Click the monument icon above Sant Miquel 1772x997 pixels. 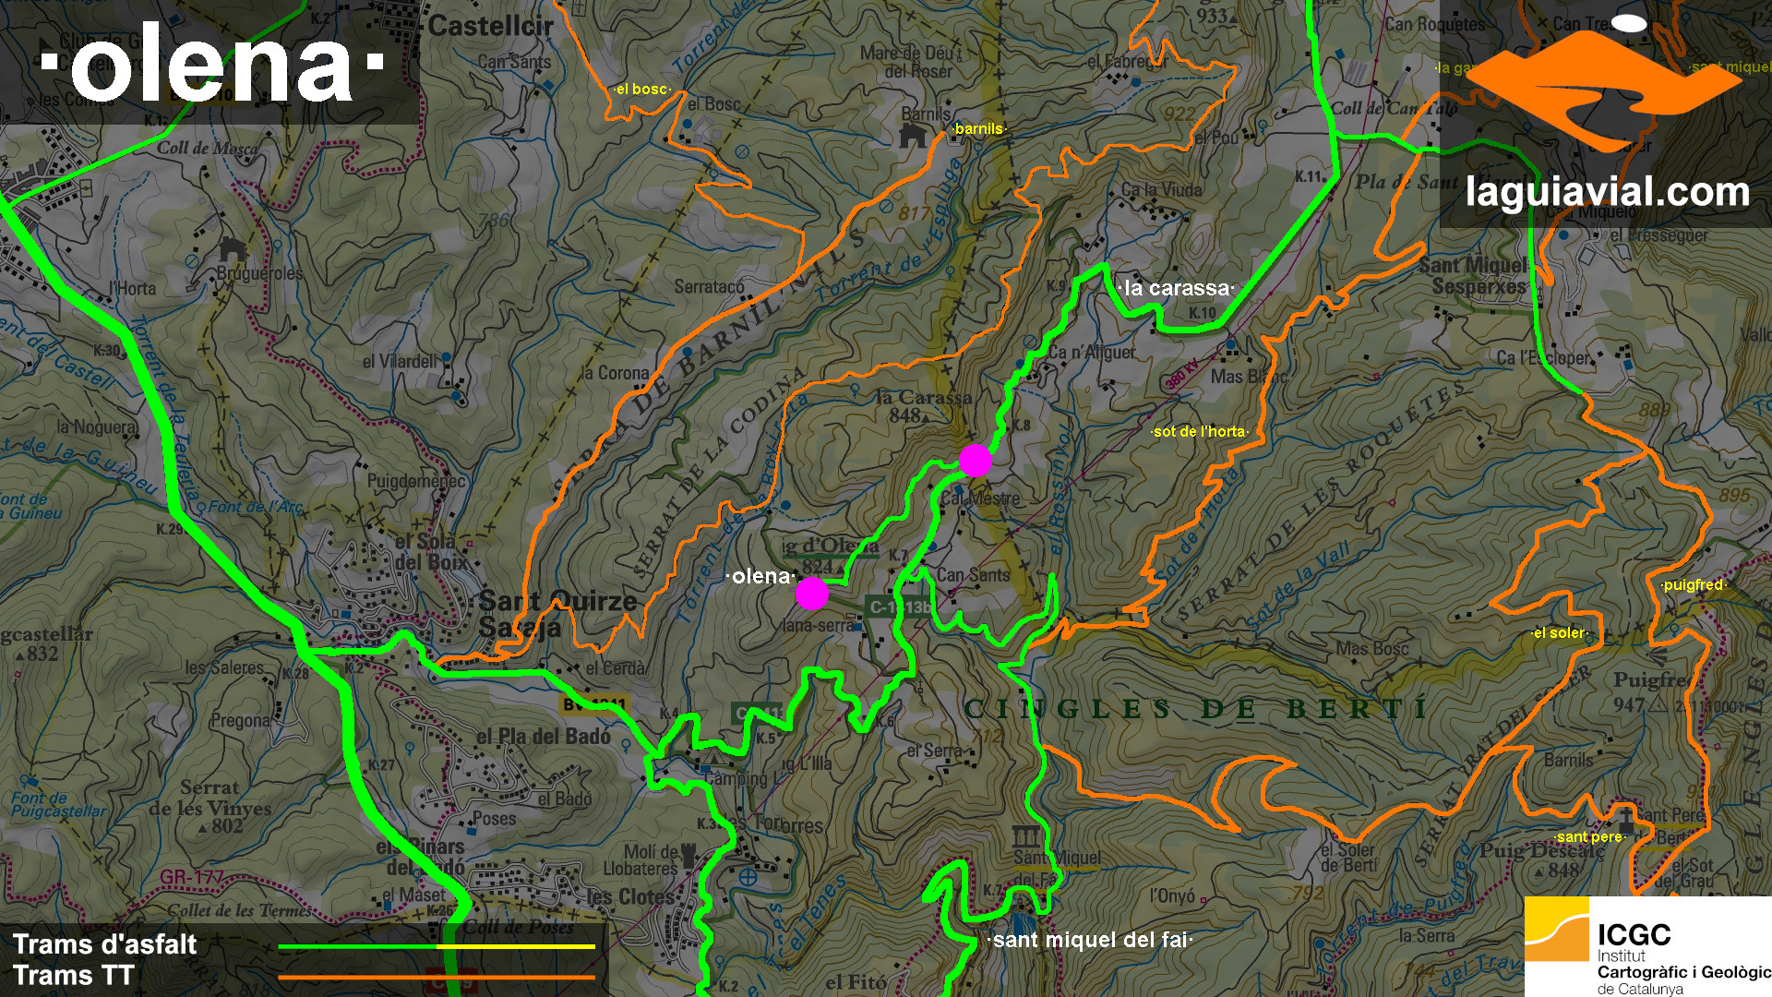coord(1026,838)
